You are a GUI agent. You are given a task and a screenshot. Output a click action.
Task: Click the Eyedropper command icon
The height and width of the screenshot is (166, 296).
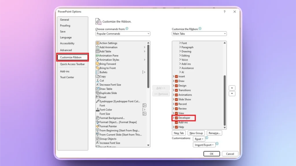tap(98, 101)
